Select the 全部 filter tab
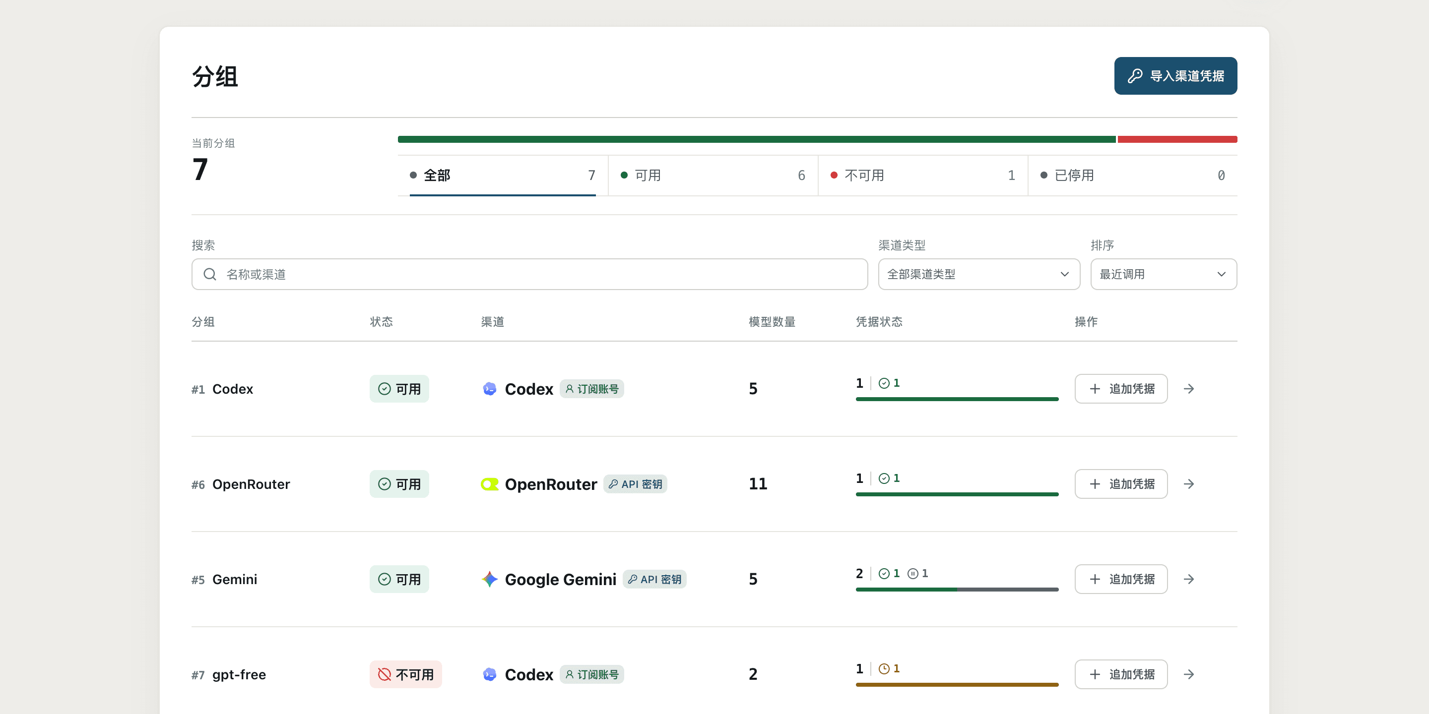 (x=503, y=176)
